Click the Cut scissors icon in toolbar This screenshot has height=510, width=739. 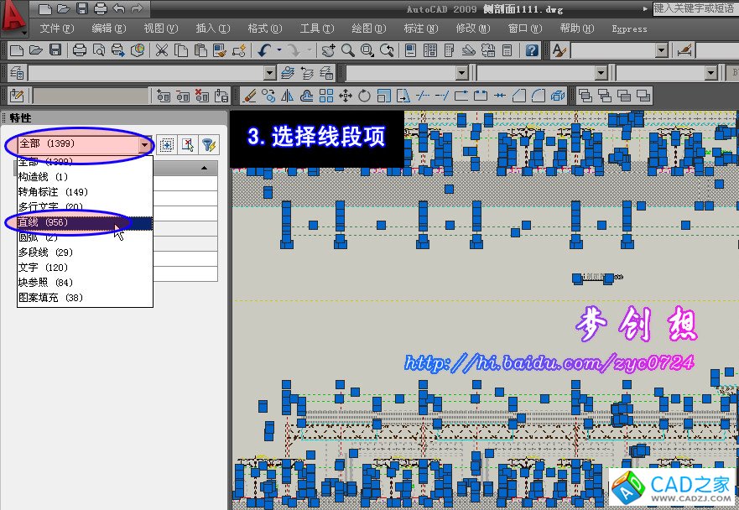point(161,50)
